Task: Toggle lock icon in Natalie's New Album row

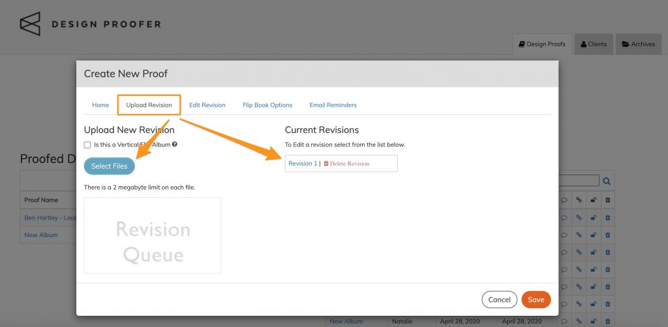Action: coord(593,322)
